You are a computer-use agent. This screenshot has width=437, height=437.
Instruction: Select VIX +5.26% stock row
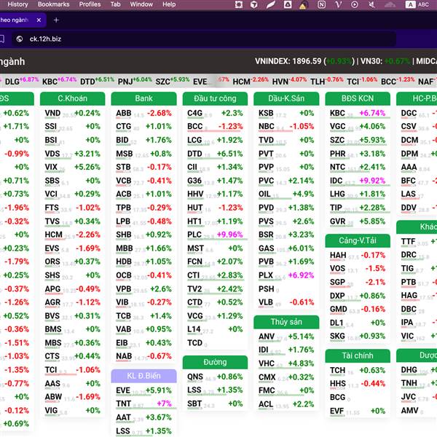(x=72, y=168)
